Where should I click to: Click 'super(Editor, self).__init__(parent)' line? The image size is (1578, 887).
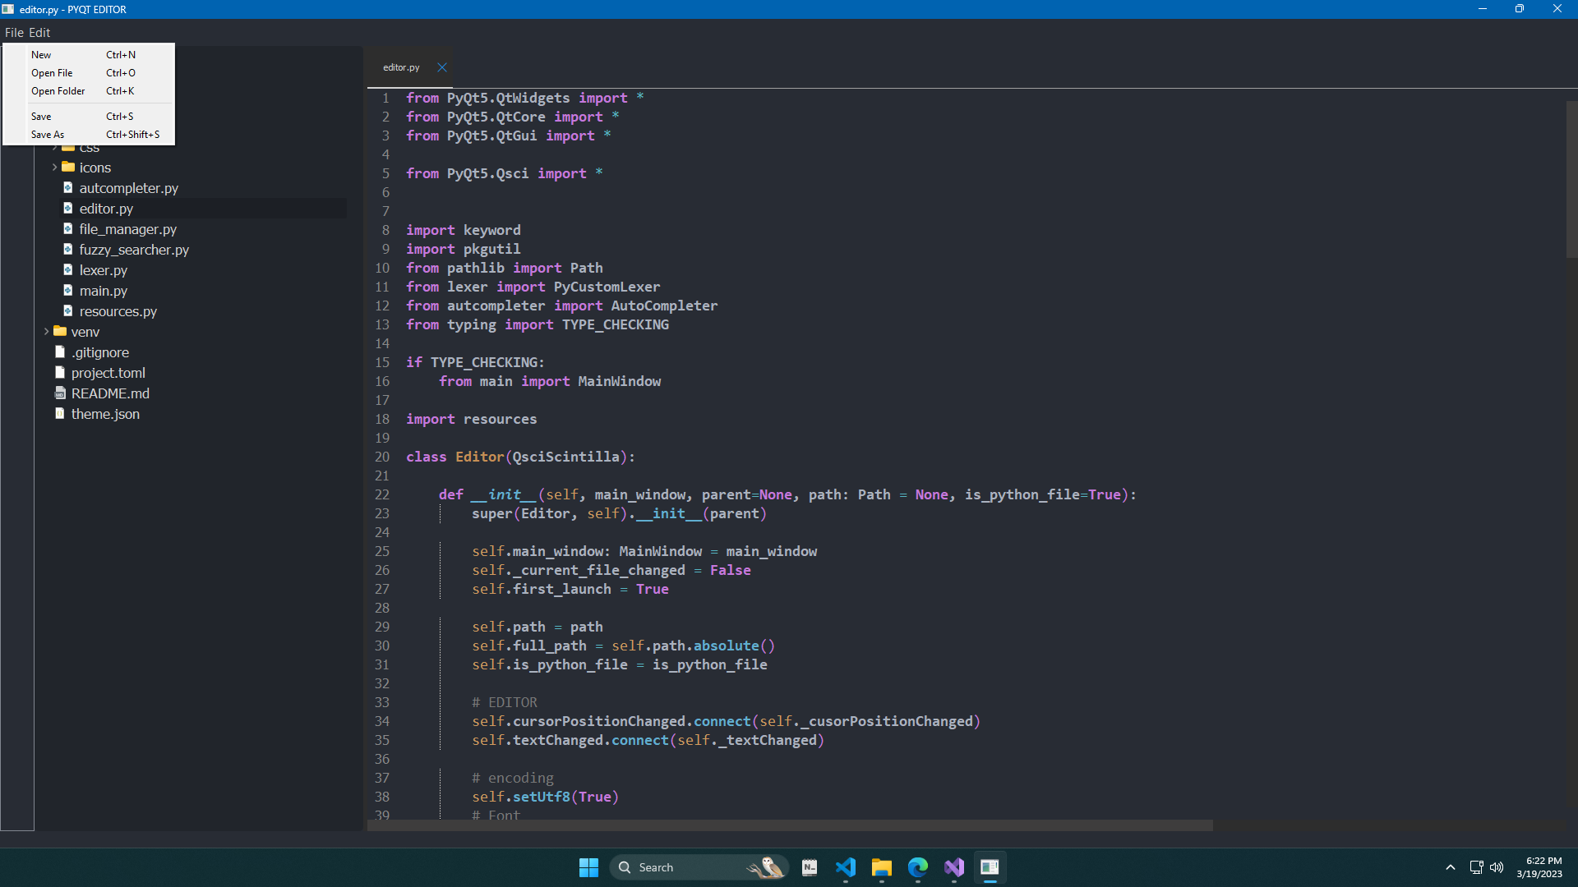pyautogui.click(x=619, y=514)
